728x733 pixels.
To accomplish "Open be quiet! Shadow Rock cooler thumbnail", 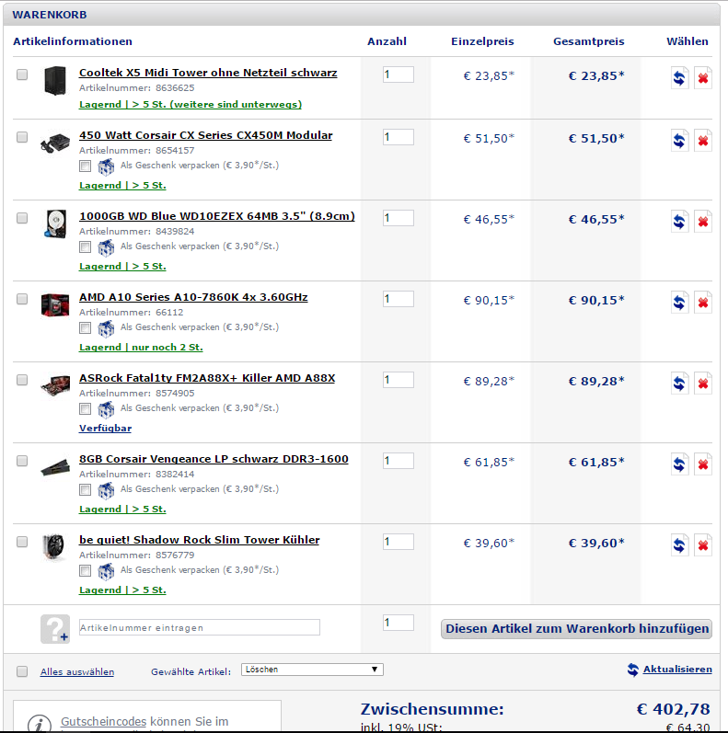I will [53, 547].
